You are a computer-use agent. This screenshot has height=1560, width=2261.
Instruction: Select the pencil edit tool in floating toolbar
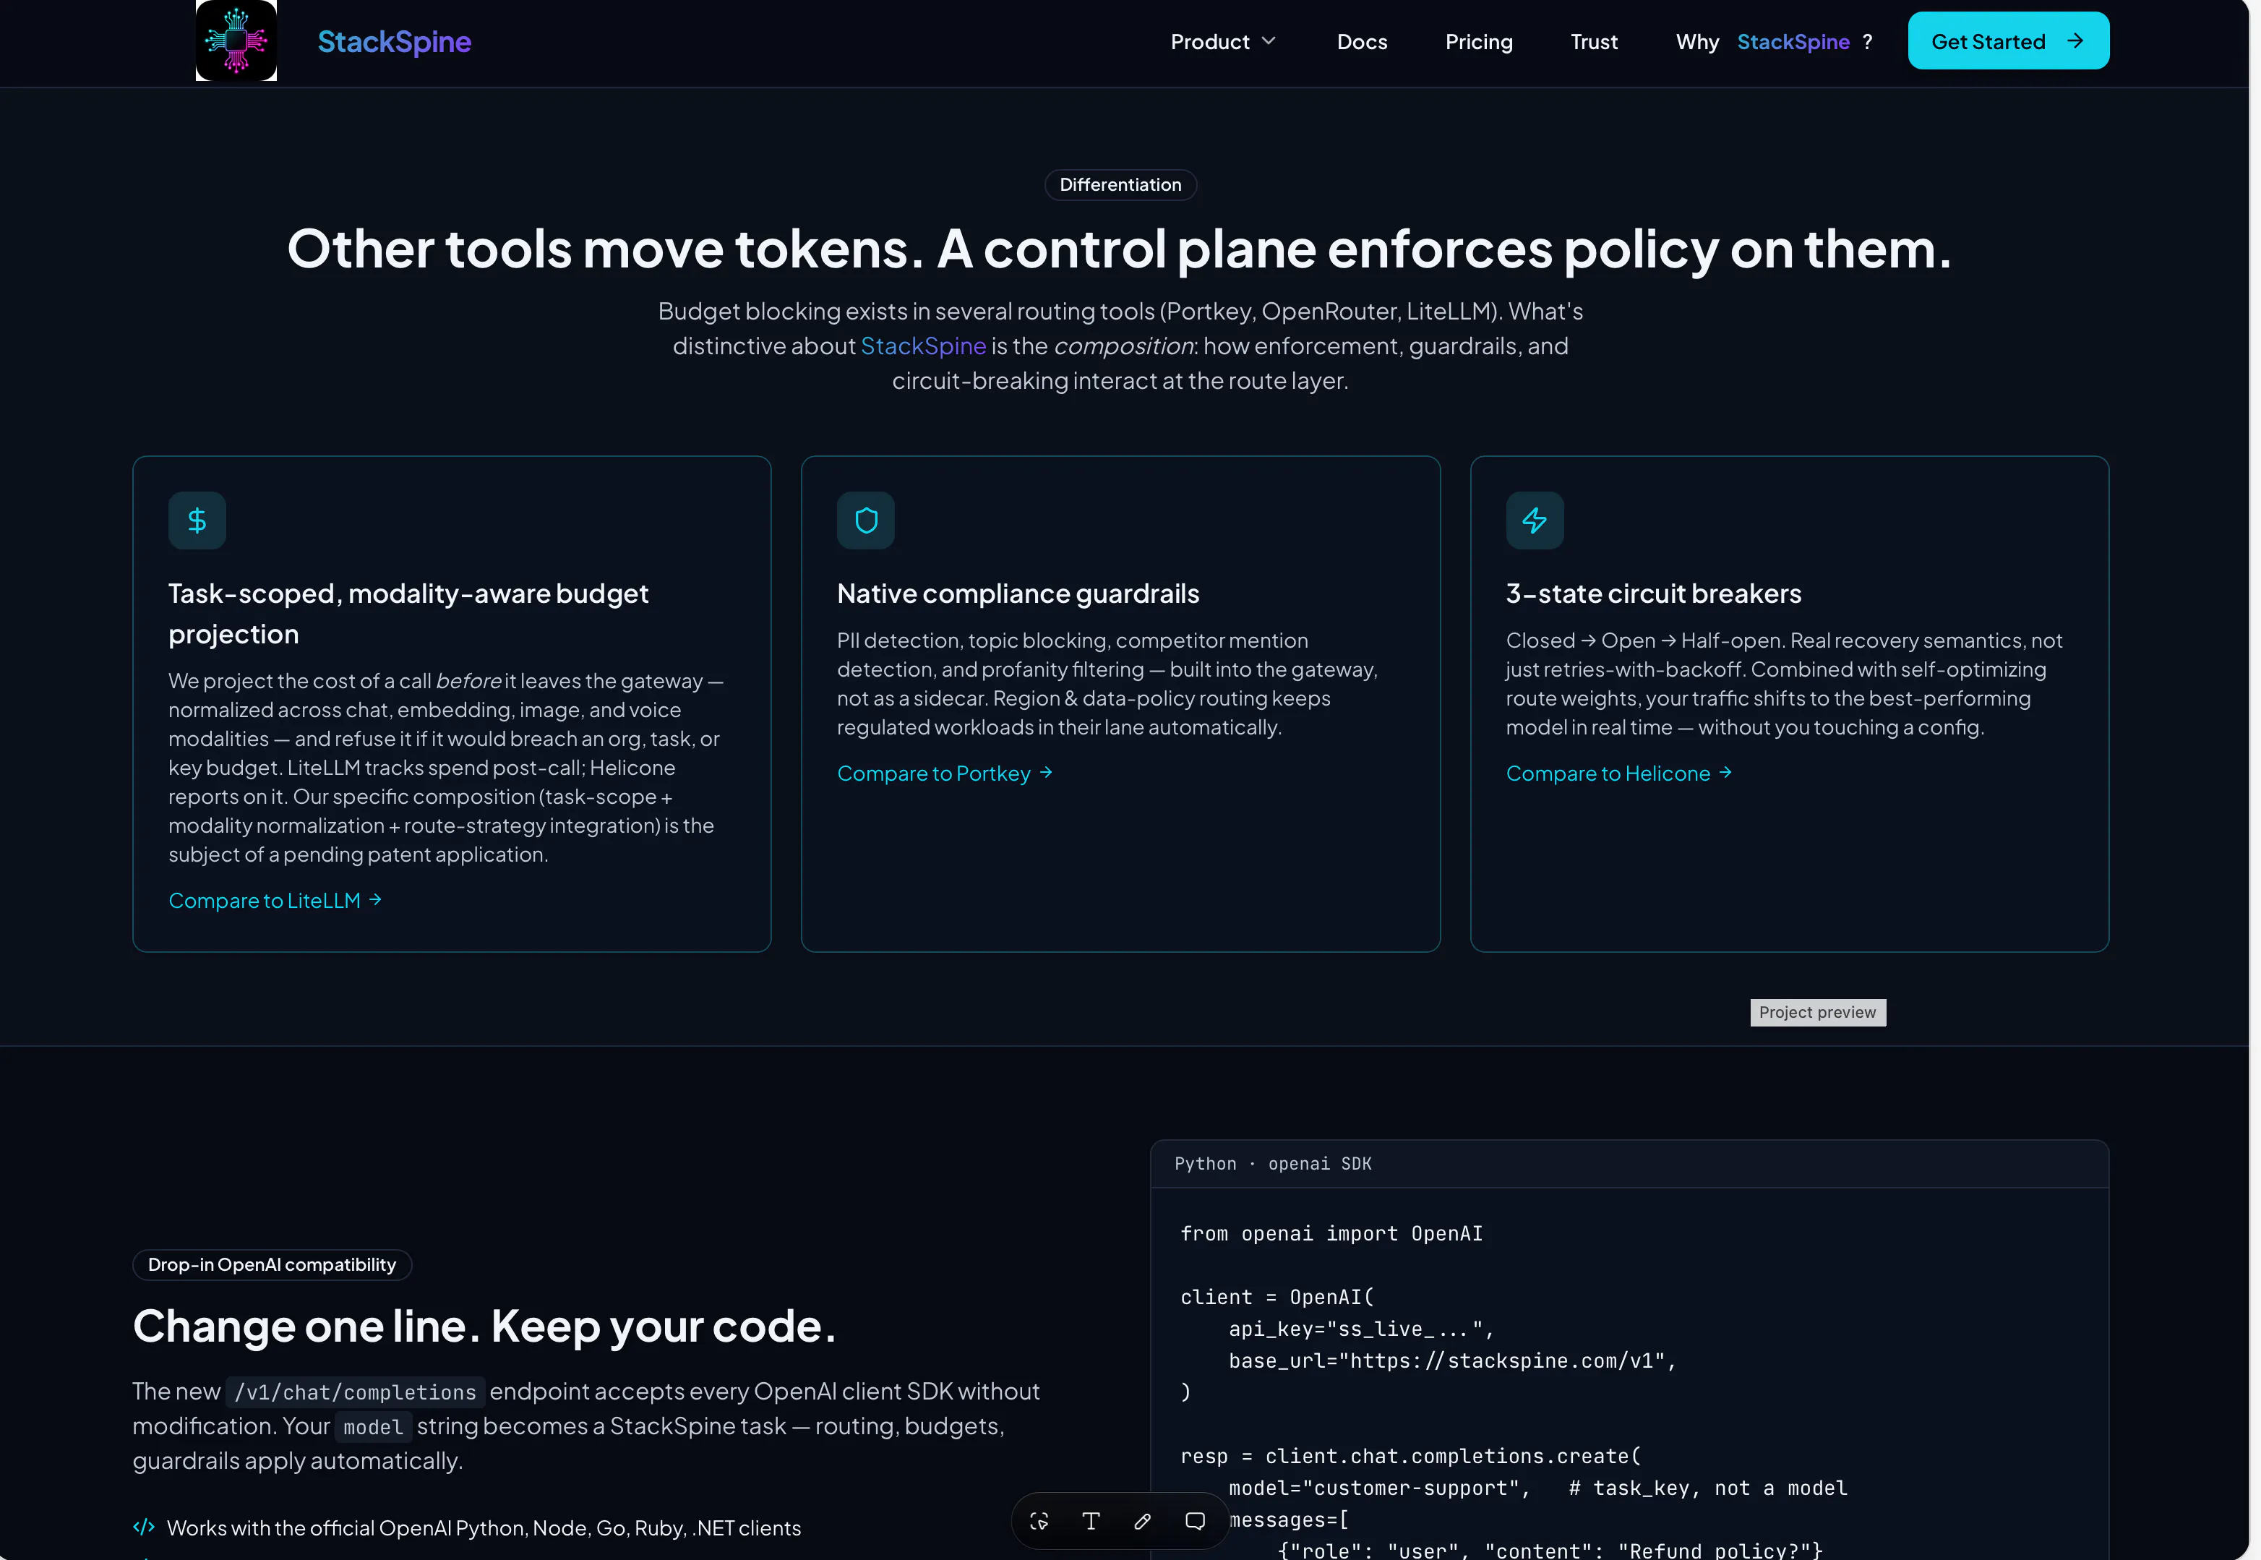point(1142,1521)
